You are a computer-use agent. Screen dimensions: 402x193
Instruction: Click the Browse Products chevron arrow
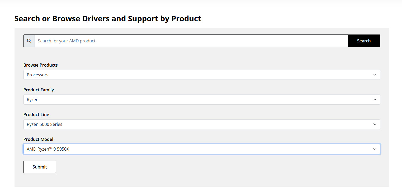pyautogui.click(x=375, y=75)
